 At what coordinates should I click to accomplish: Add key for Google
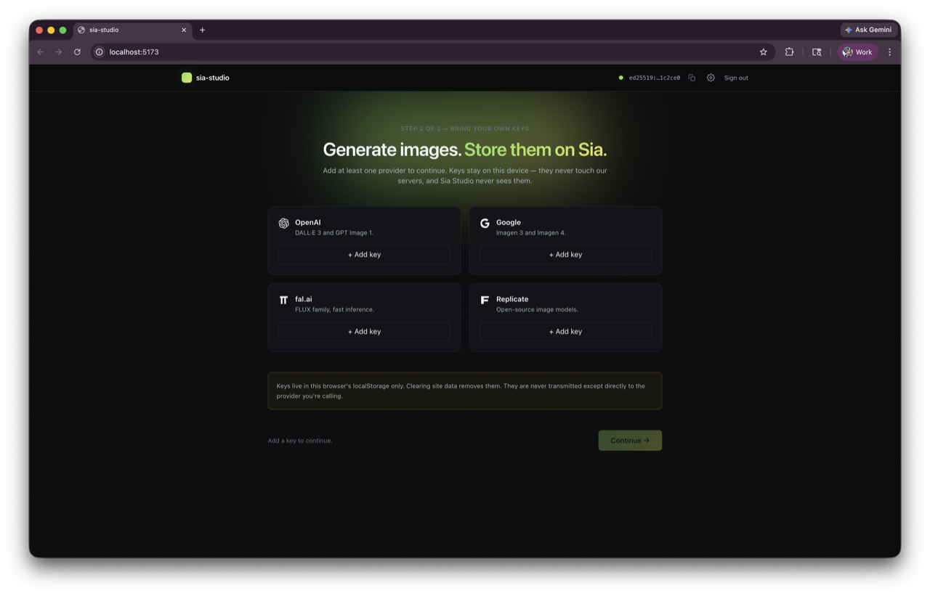click(565, 255)
